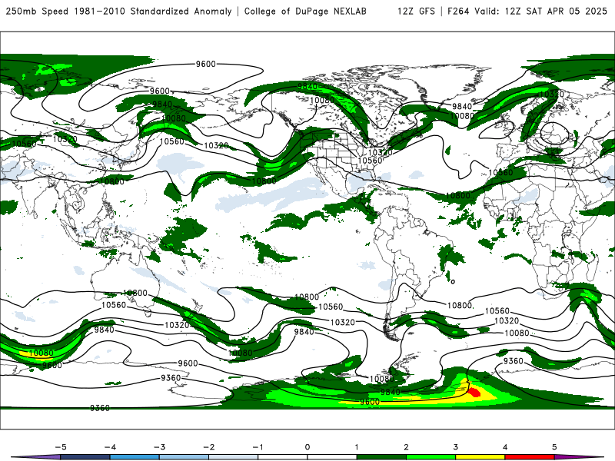This screenshot has width=615, height=461.
Task: Click the '9600' label on the yellow Antarctic band
Action: [x=370, y=402]
